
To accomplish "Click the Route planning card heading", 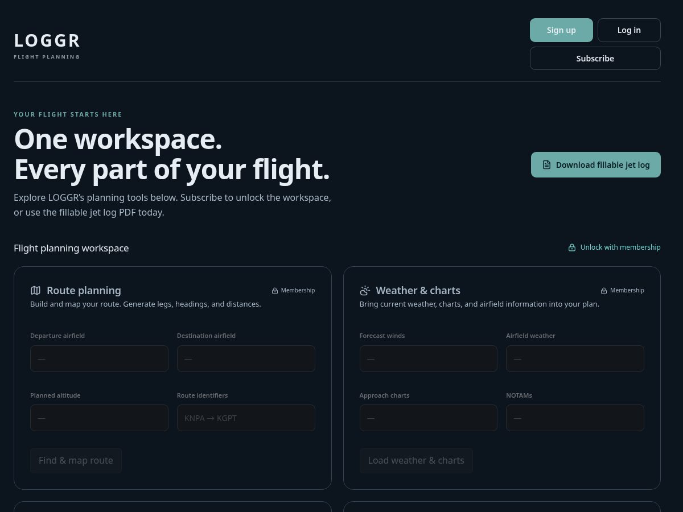I will [84, 290].
